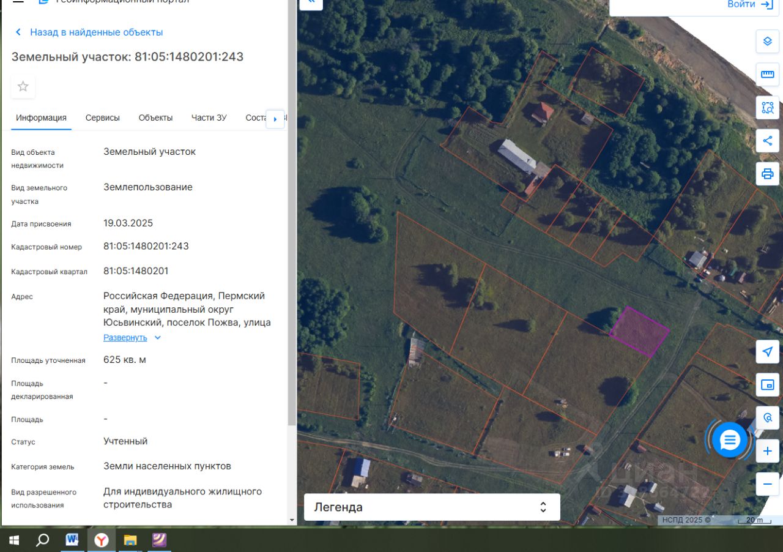Switch to the Объекты tab
Image resolution: width=783 pixels, height=552 pixels.
(155, 117)
